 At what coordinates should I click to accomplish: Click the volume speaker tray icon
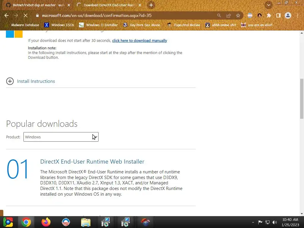275,222
